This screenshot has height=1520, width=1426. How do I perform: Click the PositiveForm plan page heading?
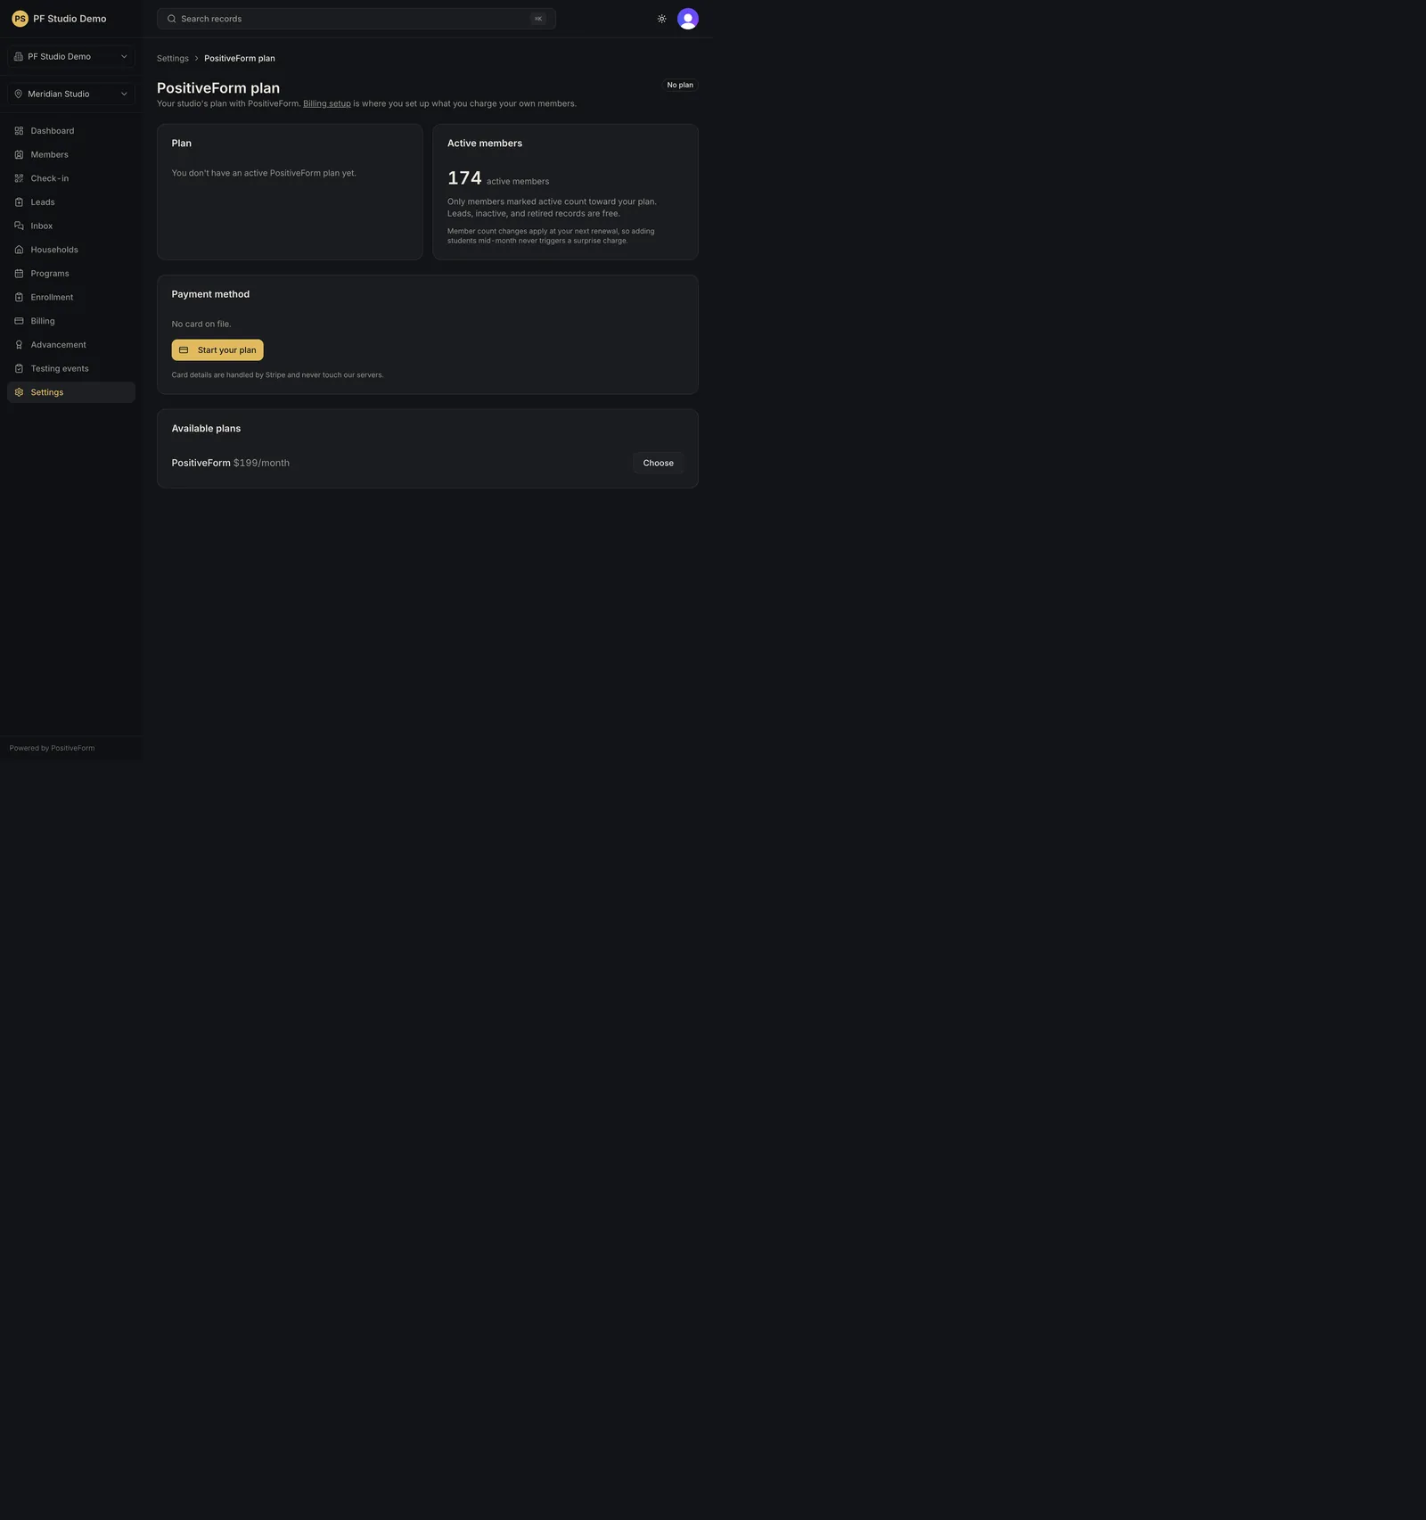tap(218, 88)
